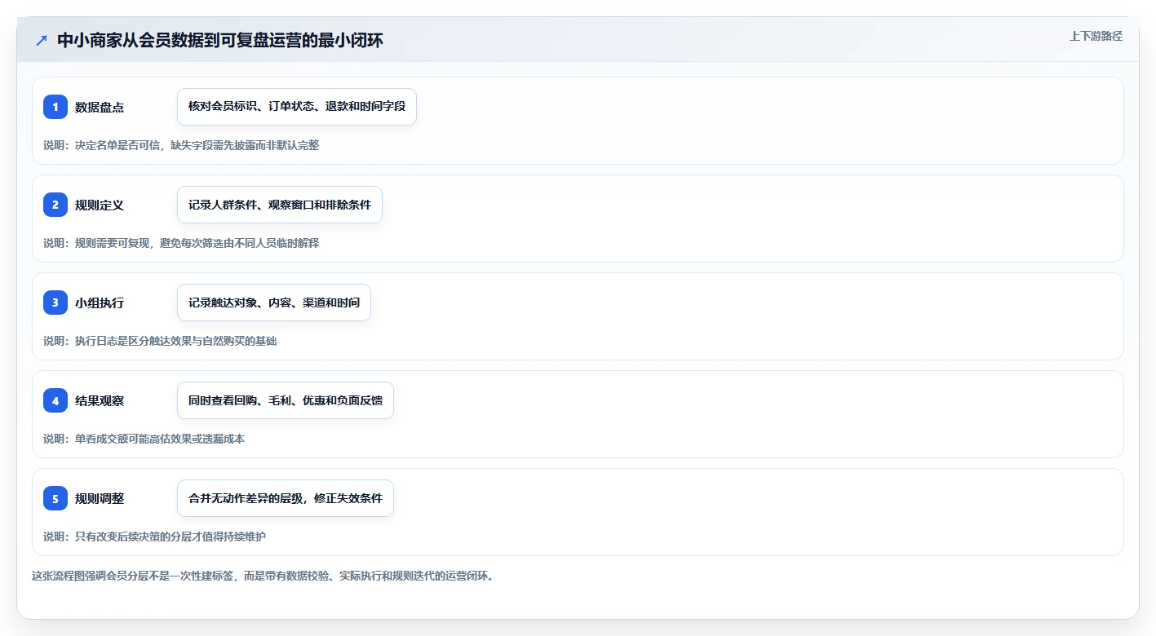Click the note starting 说明：单看成交额
Screen dimensions: 1156x636
pyautogui.click(x=144, y=439)
